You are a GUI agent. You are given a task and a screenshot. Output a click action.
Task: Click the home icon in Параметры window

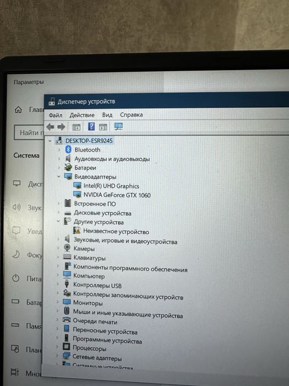(x=18, y=110)
